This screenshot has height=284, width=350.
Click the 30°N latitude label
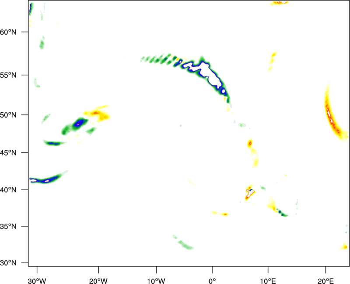(x=8, y=263)
